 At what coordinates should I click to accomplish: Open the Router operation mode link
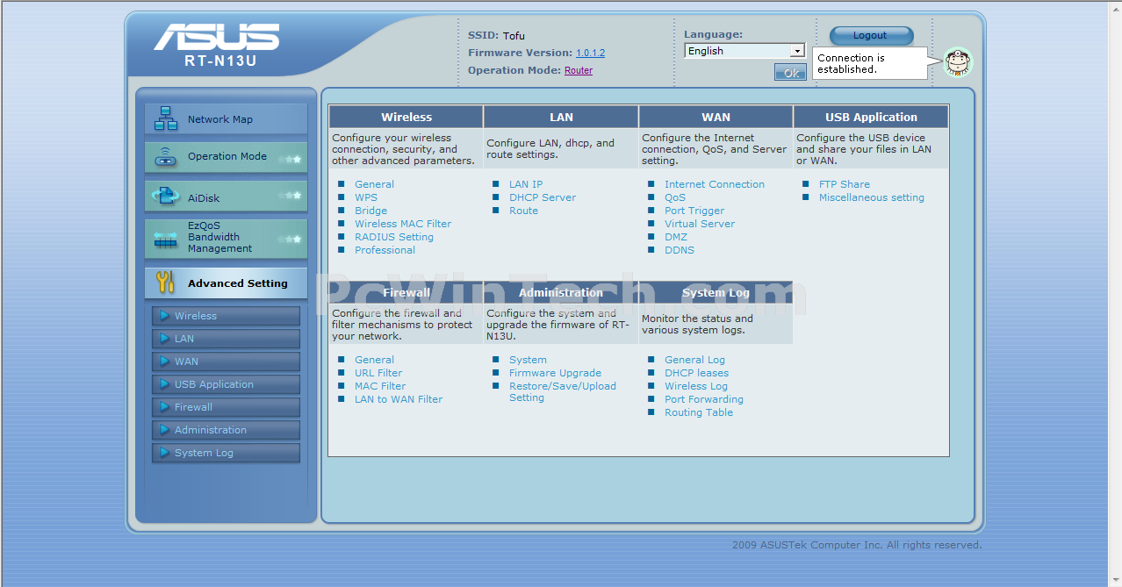click(x=579, y=70)
